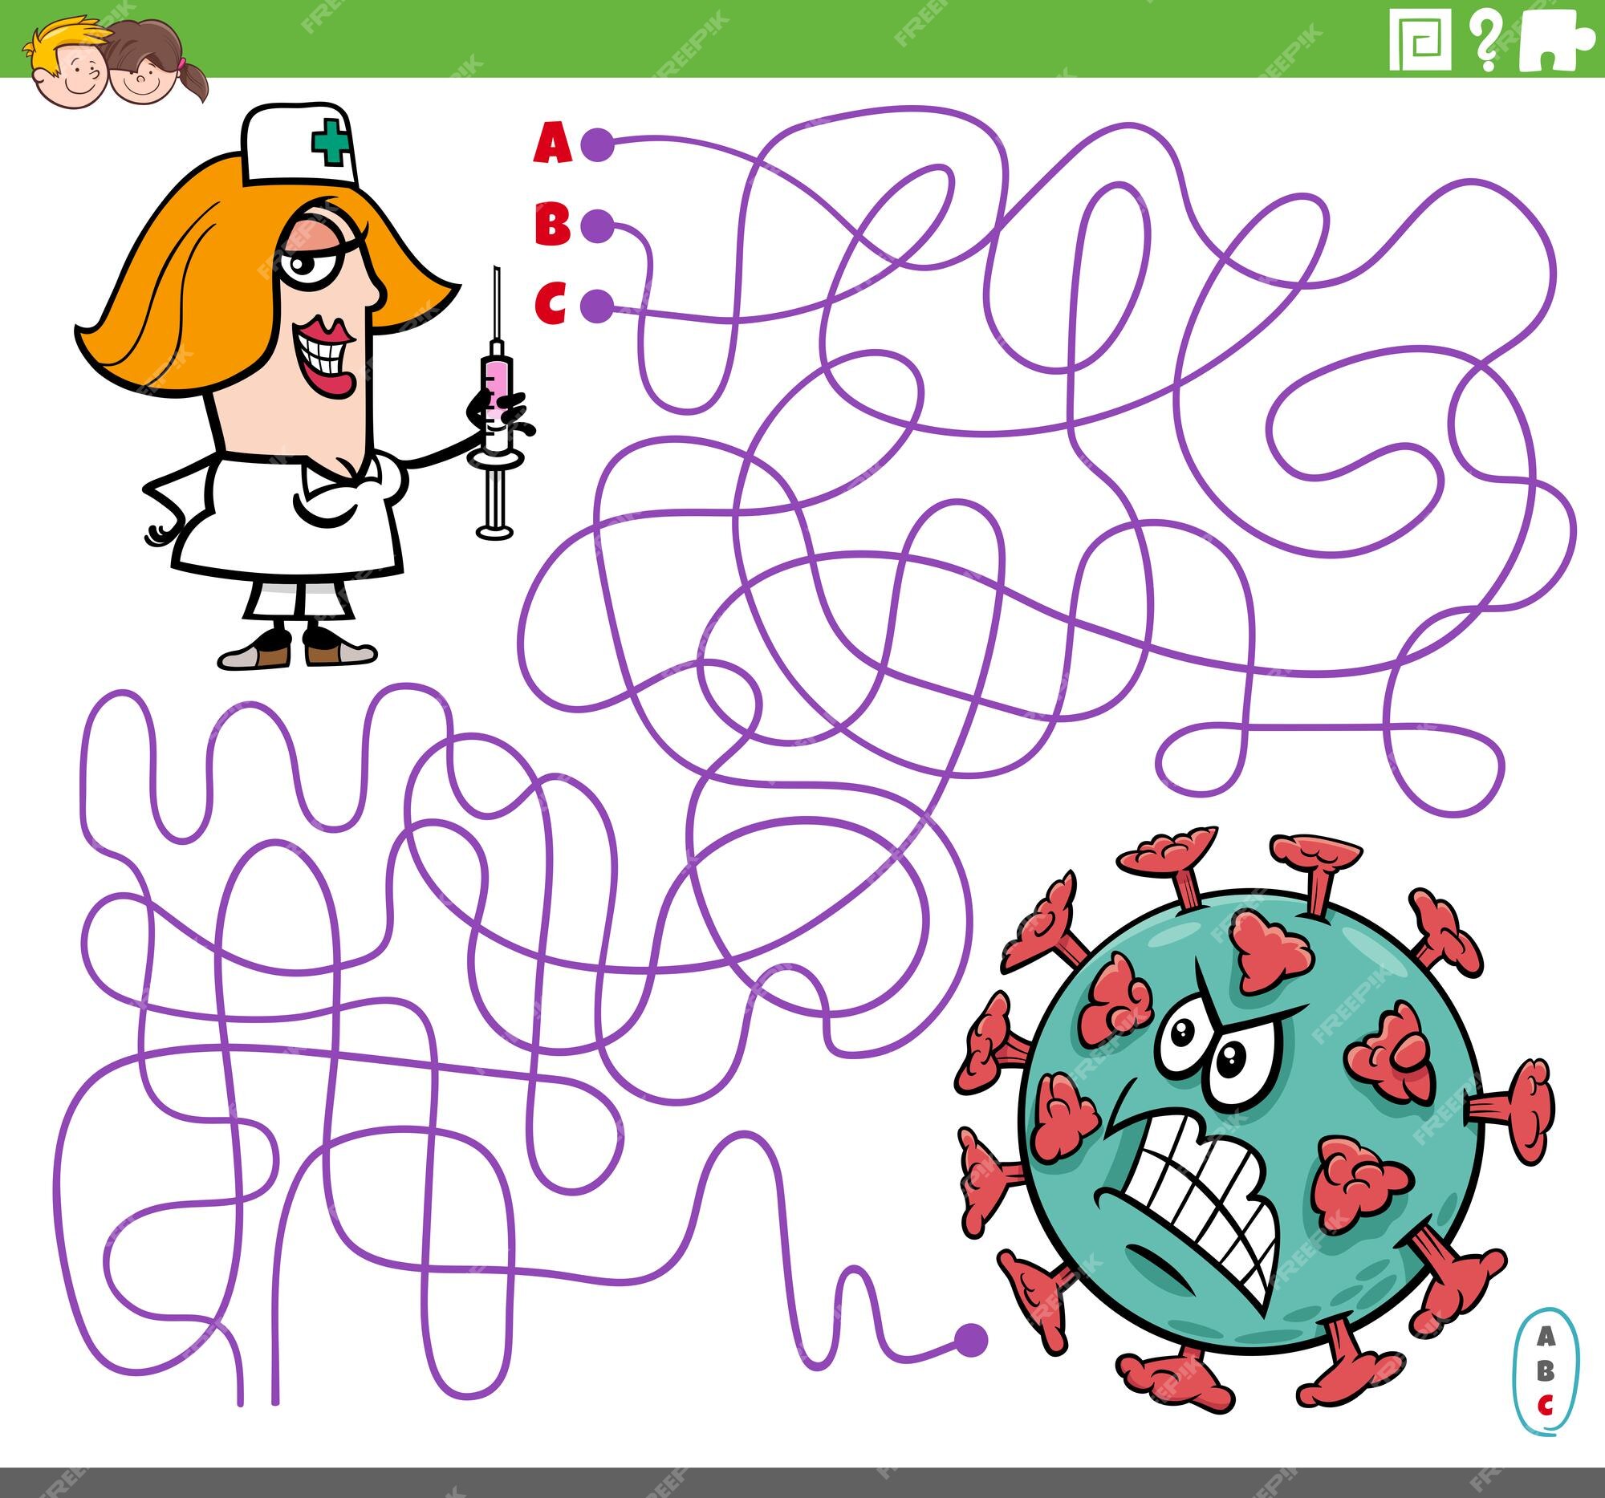1605x1498 pixels.
Task: Click the purple start dot beside A
Action: pos(597,147)
